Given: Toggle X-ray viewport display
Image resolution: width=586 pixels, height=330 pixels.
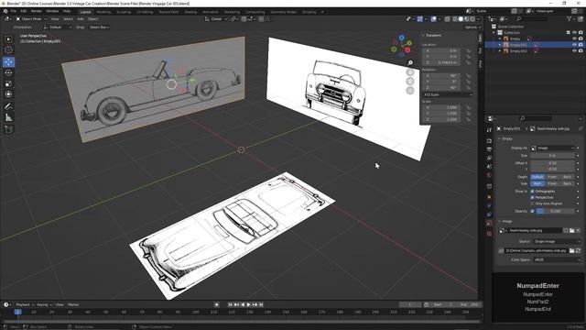Looking at the screenshot, I should pyautogui.click(x=447, y=18).
